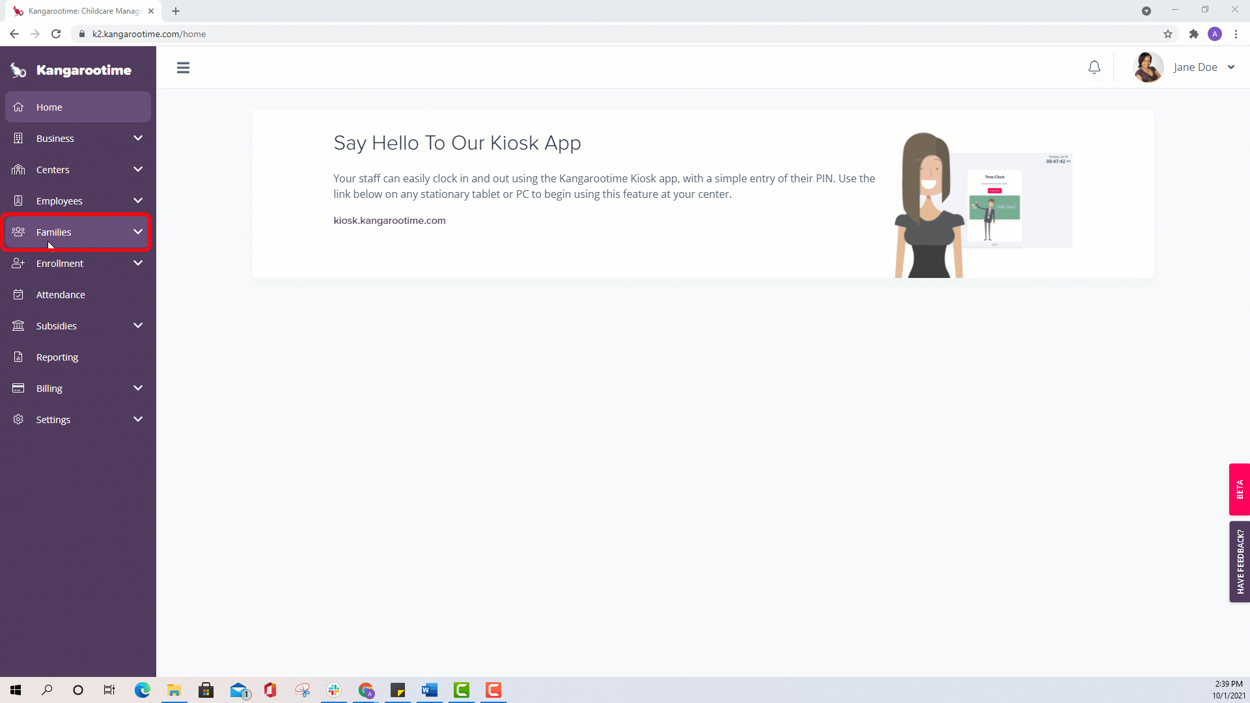The height and width of the screenshot is (703, 1250).
Task: Select Home in the sidebar
Action: tap(49, 107)
